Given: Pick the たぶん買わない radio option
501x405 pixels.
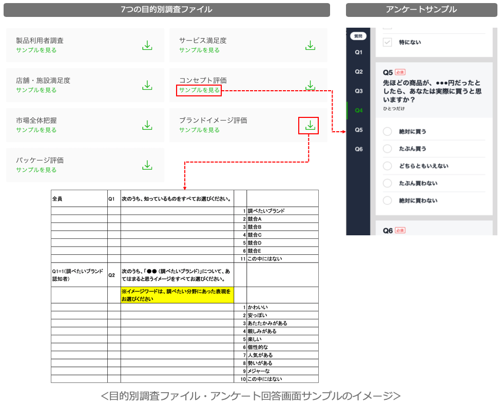Looking at the screenshot, I should point(388,184).
